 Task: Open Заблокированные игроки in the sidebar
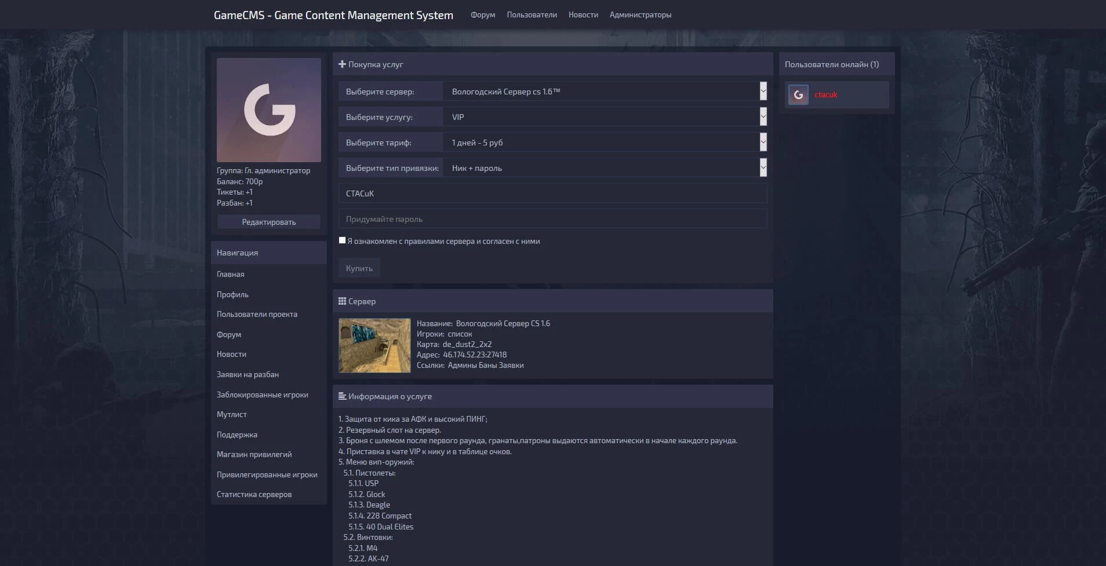[263, 395]
